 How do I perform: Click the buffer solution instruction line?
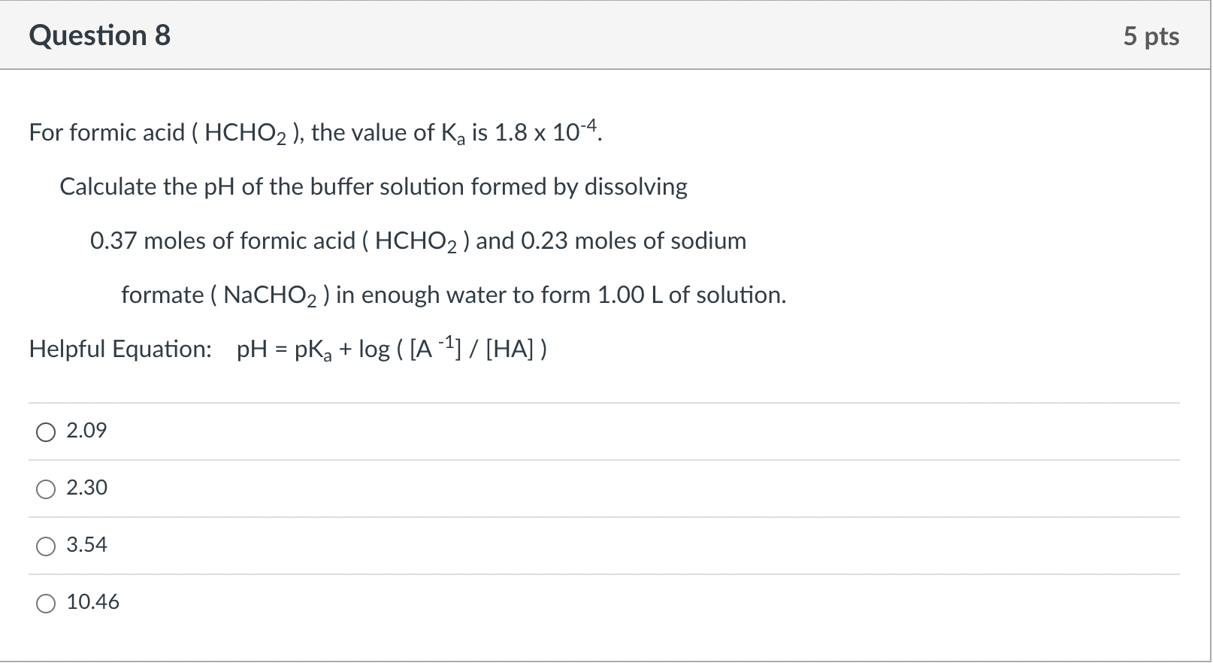click(x=374, y=186)
